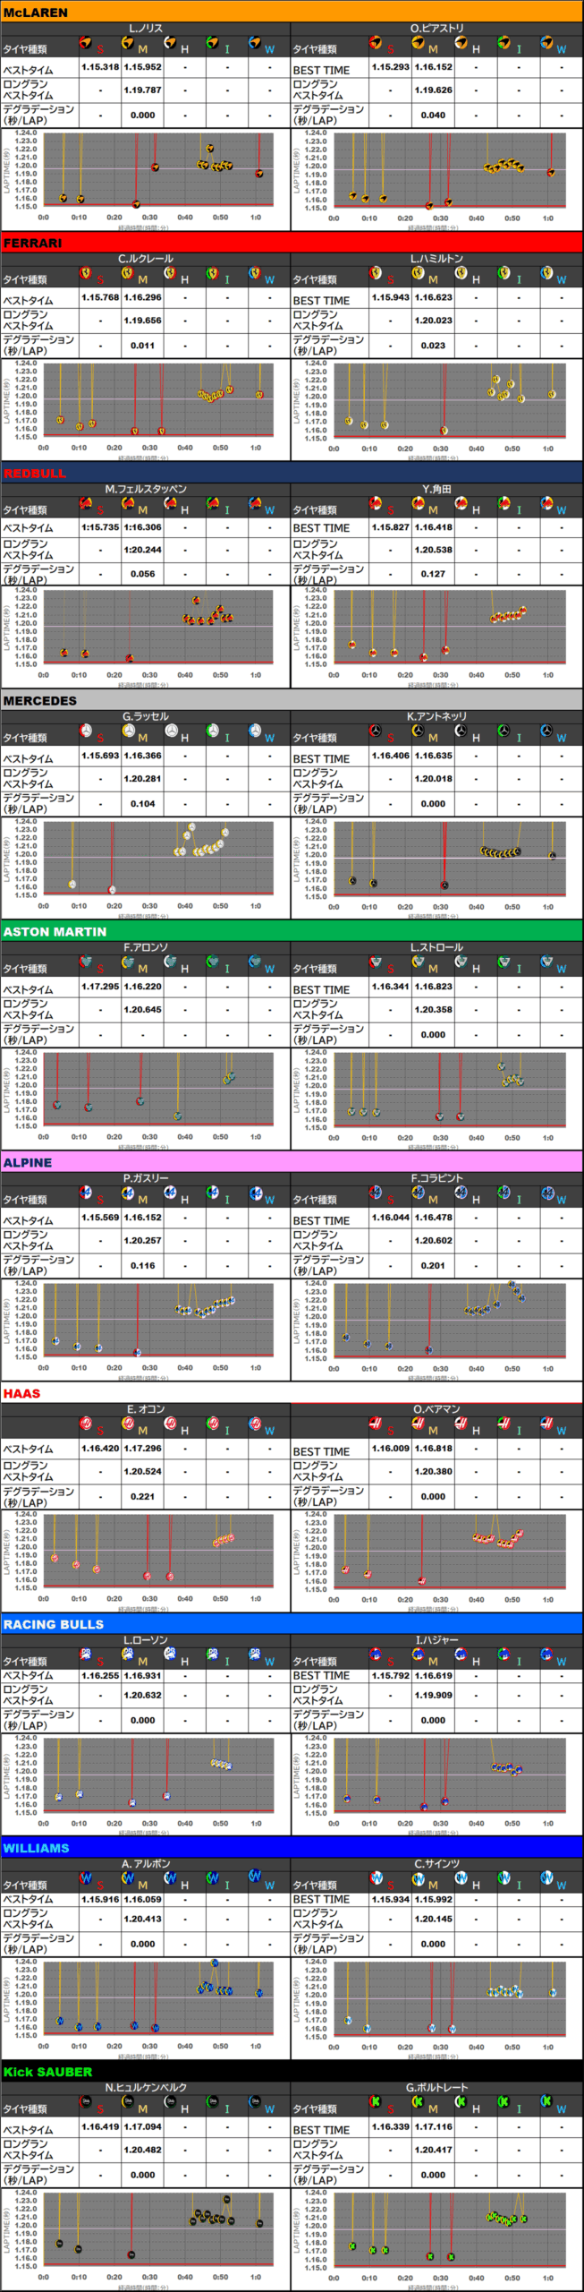The height and width of the screenshot is (2292, 584).
Task: Select Bortoleto's Intermediate tyre icon
Action: click(x=504, y=2101)
